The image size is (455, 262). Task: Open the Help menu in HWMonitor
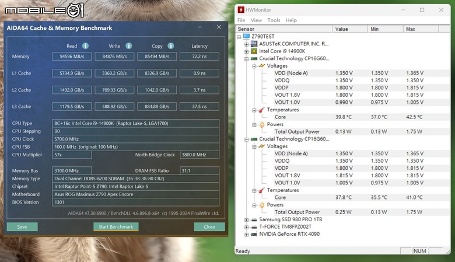(291, 20)
